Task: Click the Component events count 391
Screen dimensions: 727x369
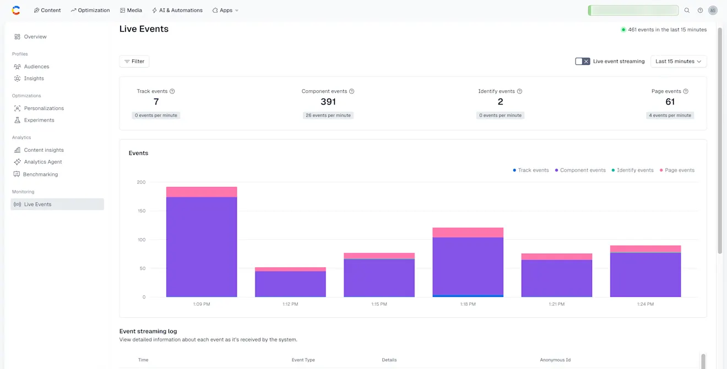Action: point(328,102)
